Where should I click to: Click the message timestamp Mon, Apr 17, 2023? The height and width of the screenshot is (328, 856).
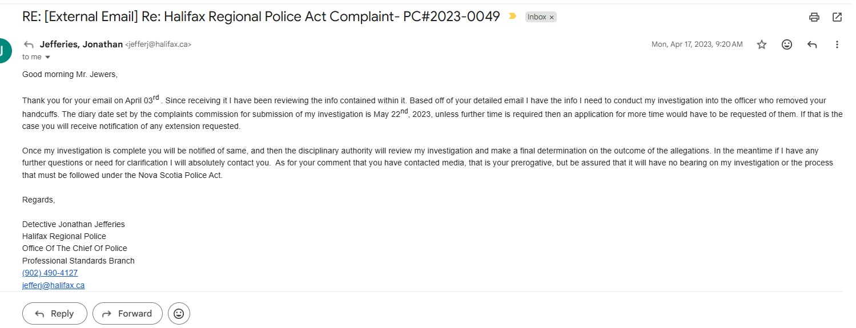697,44
